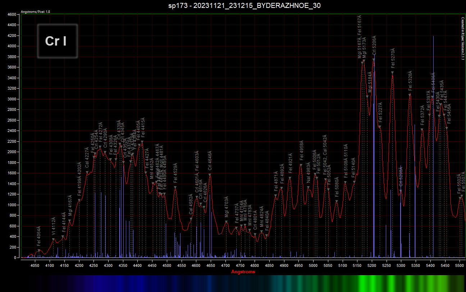The image size is (466, 292).
Task: Click the 4600 tick on the intensity axis
Action: 12,14
